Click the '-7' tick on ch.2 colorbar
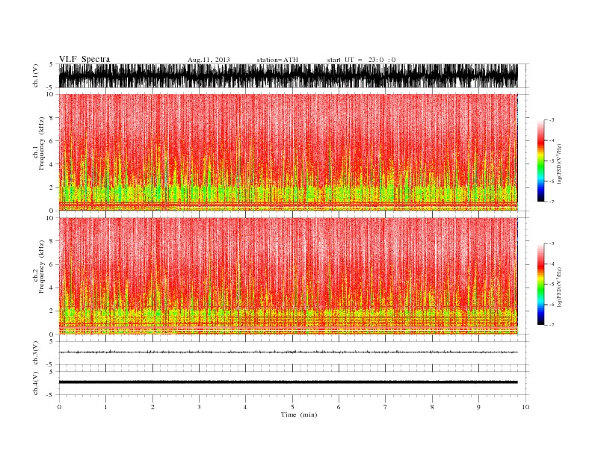The image size is (592, 457). pyautogui.click(x=551, y=325)
